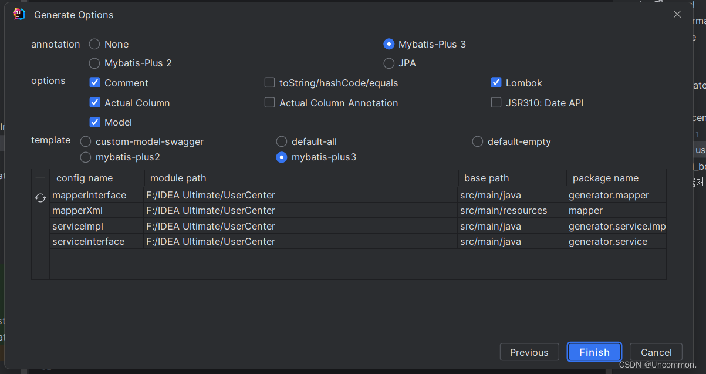Viewport: 706px width, 374px height.
Task: Click the IntelliJ logo in the title bar
Action: point(19,15)
